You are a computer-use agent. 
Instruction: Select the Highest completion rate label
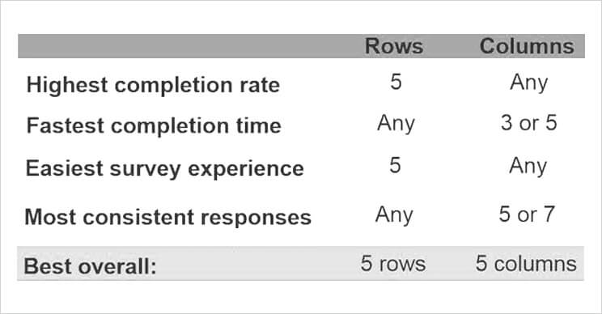pos(153,85)
